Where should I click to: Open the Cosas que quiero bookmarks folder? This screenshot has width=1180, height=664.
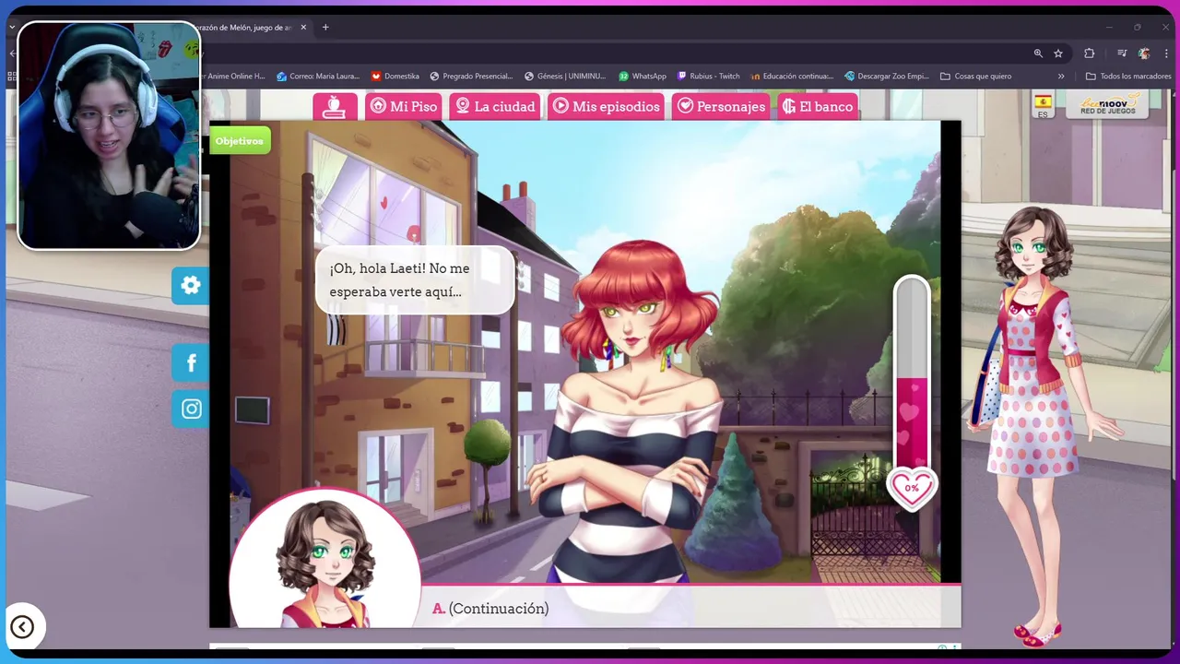pyautogui.click(x=976, y=77)
